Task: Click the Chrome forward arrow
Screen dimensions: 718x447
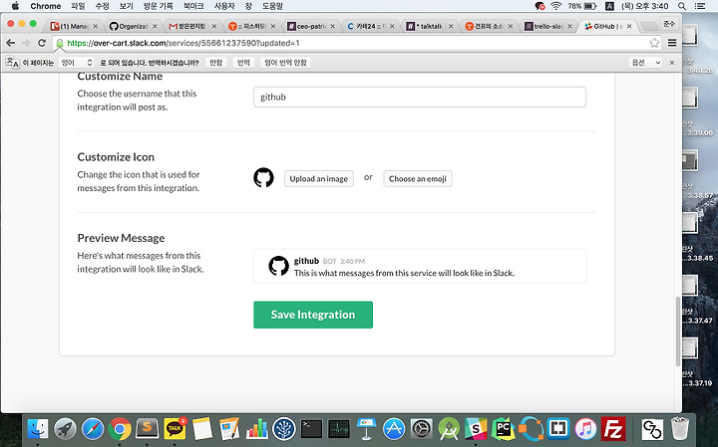Action: click(26, 43)
